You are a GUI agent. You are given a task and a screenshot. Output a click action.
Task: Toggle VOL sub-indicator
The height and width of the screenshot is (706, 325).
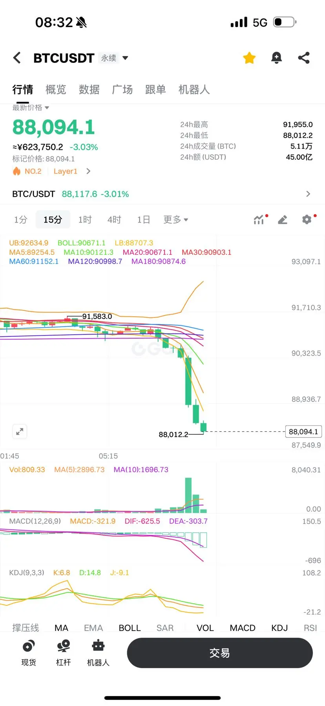tap(205, 628)
